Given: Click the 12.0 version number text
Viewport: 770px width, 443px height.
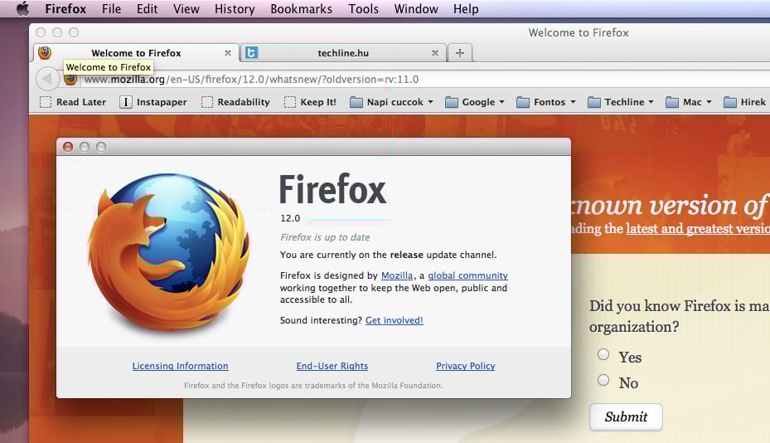Looking at the screenshot, I should click(290, 218).
